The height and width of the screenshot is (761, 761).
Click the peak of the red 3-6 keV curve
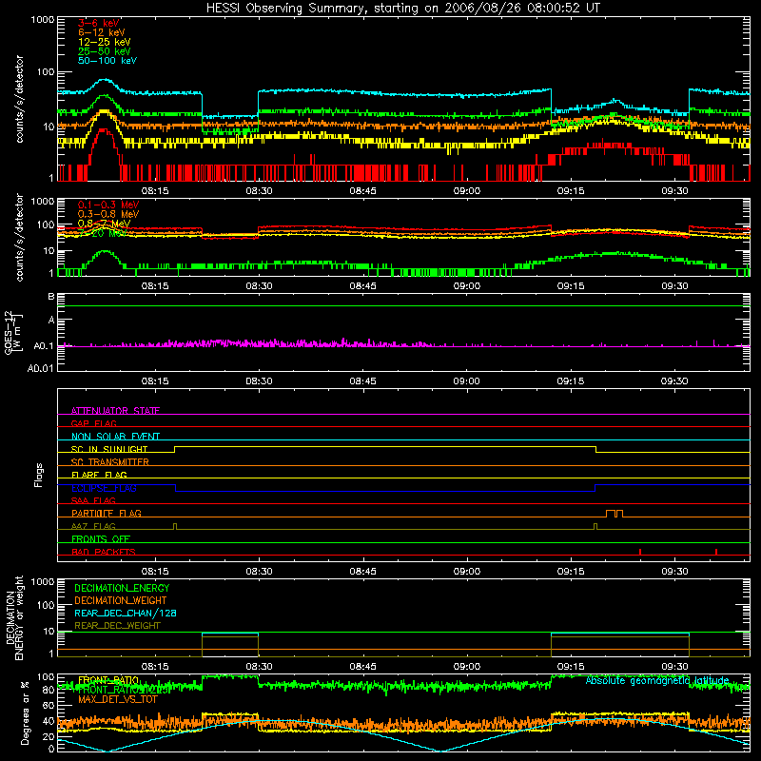[x=104, y=129]
